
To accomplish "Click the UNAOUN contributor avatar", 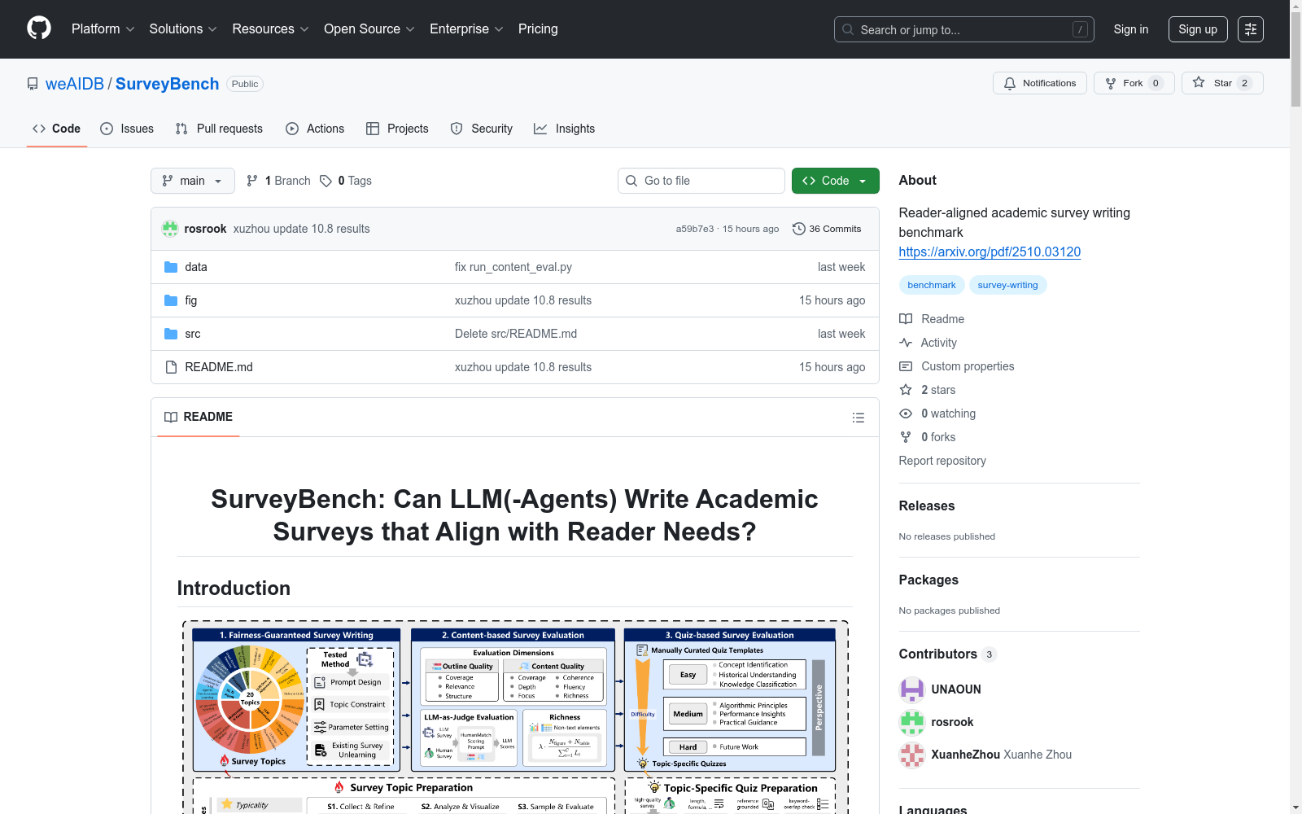I will click(912, 689).
